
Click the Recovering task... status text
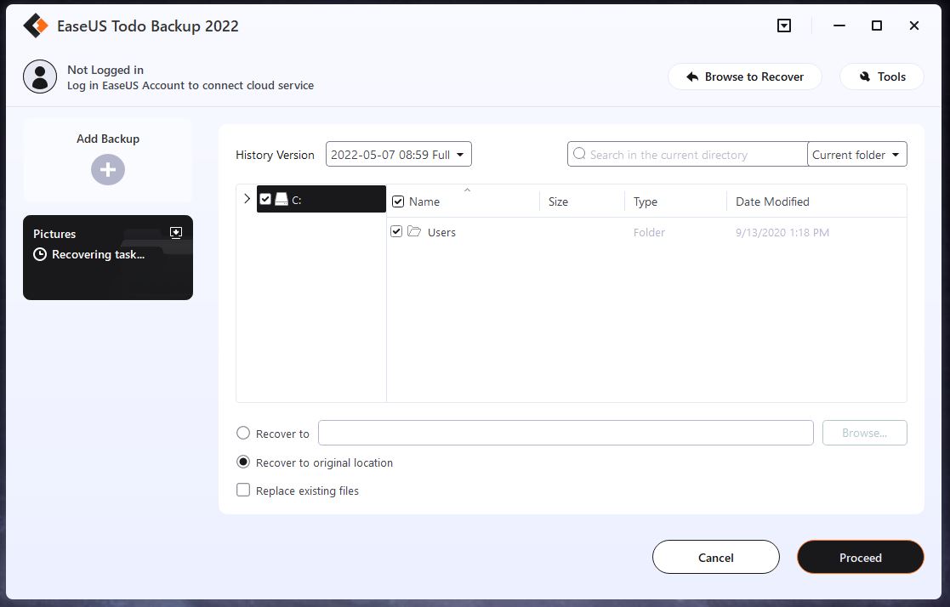[x=98, y=254]
